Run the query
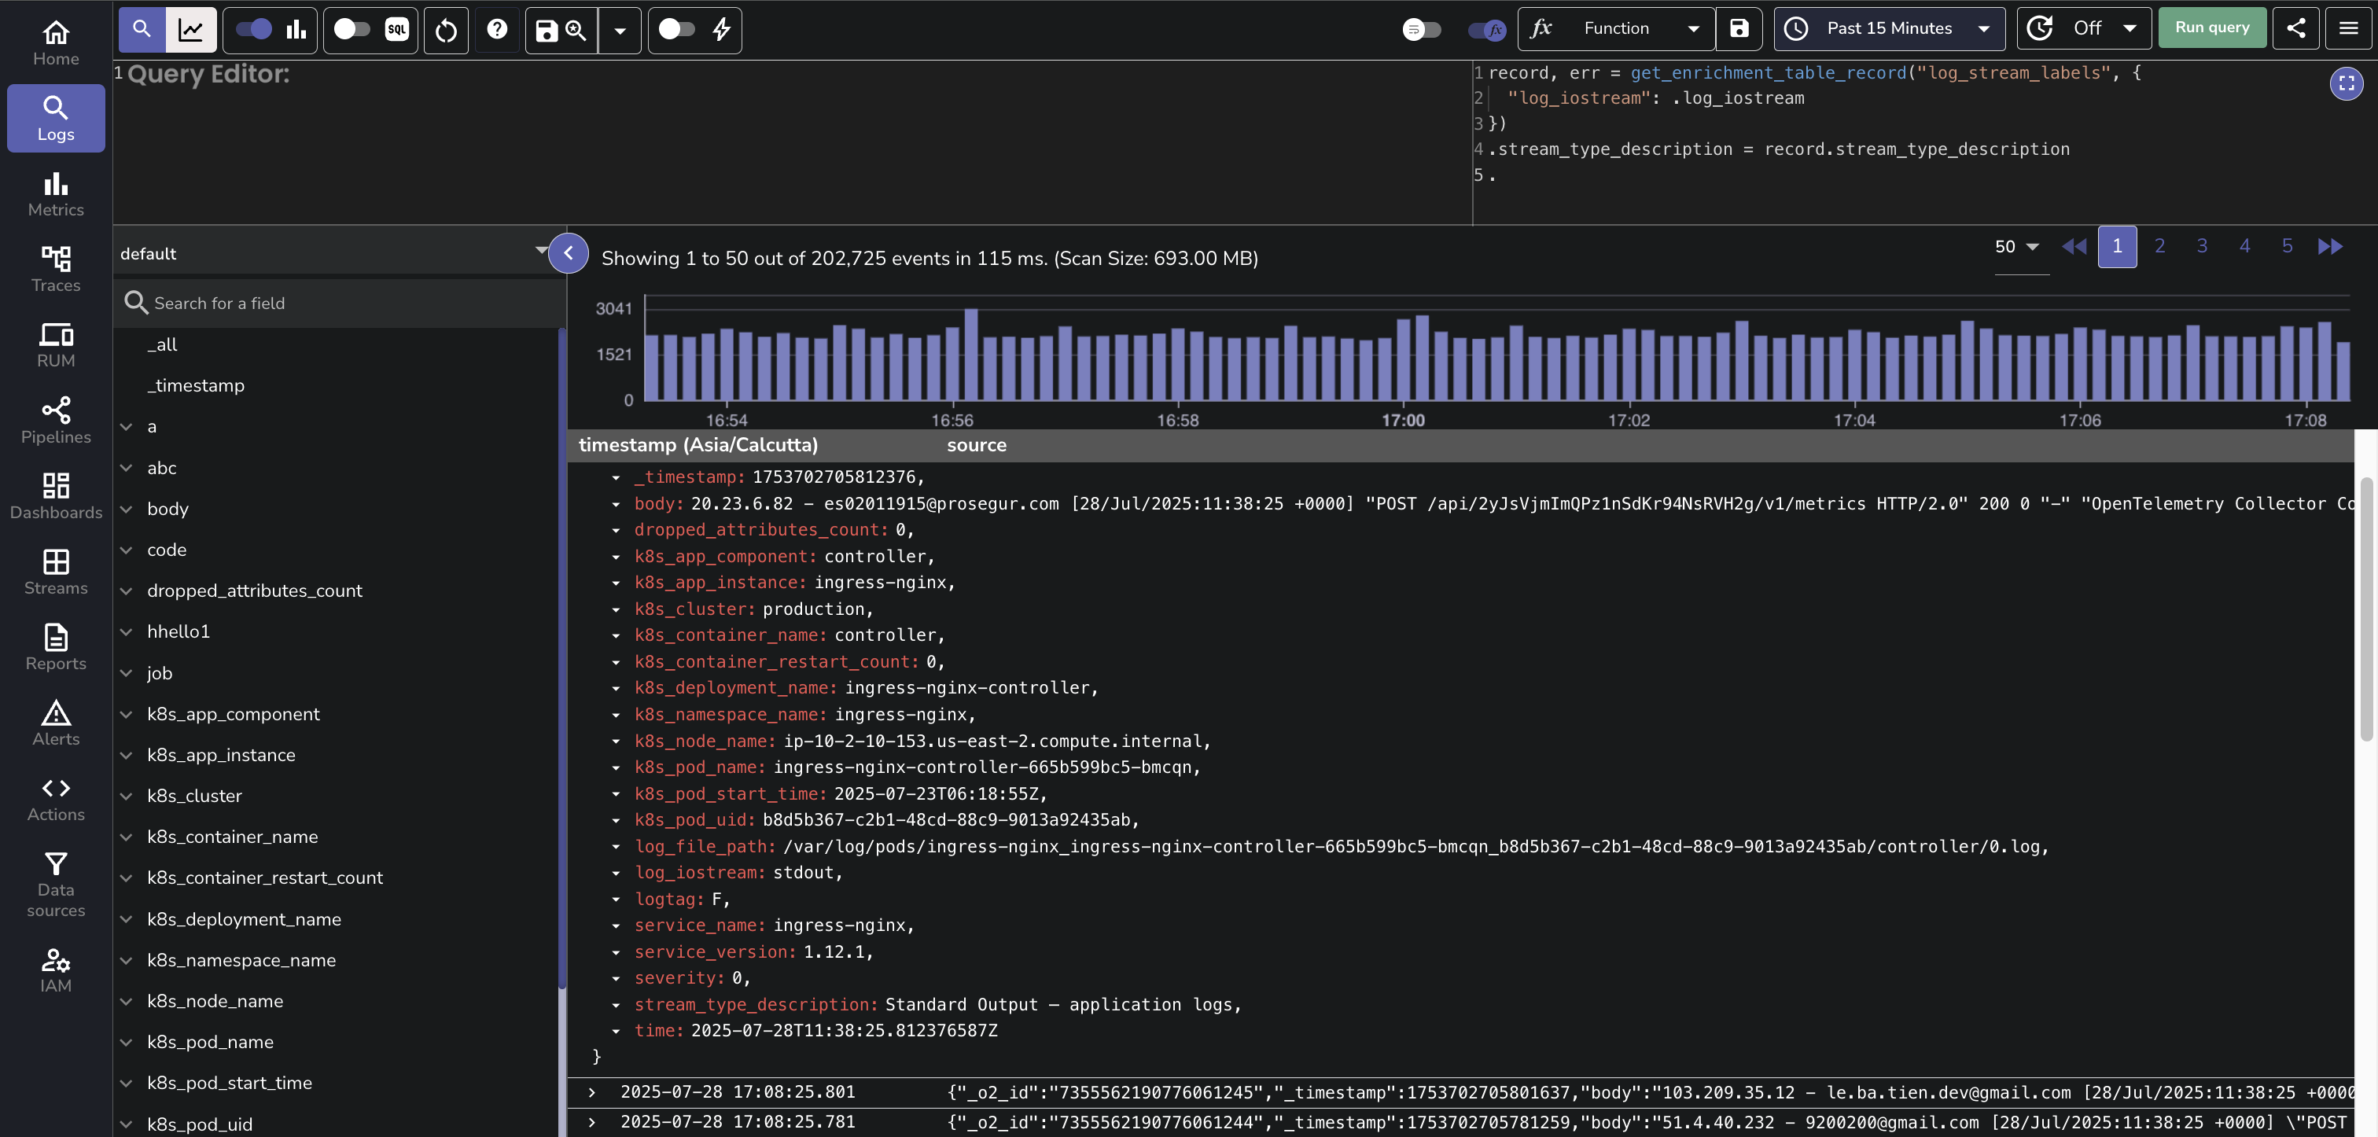Image resolution: width=2378 pixels, height=1137 pixels. tap(2212, 28)
